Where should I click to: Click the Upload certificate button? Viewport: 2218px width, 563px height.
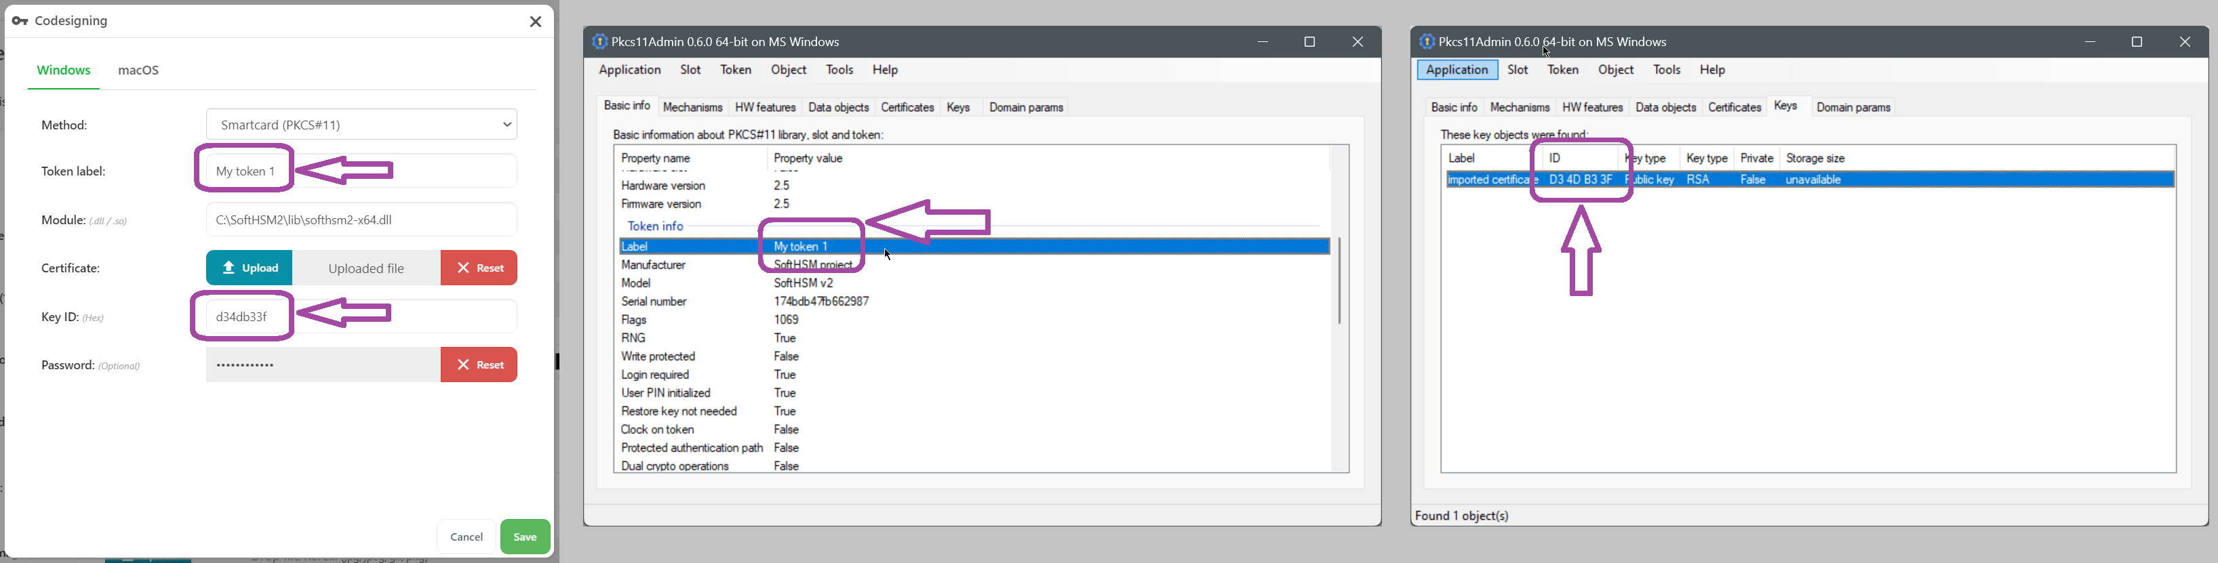[249, 268]
